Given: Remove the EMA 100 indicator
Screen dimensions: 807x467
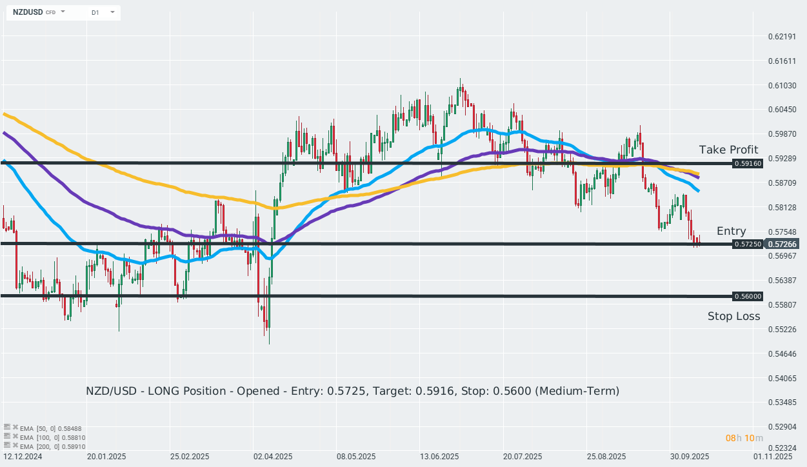Looking at the screenshot, I should [15, 437].
